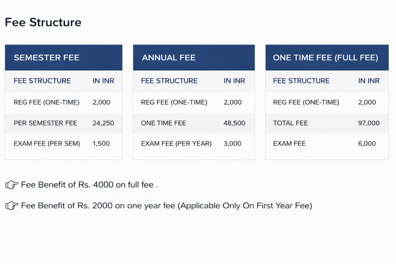Viewport: 396px width, 264px height.
Task: Select the One Time Fee (Full Fee) header
Action: click(325, 58)
